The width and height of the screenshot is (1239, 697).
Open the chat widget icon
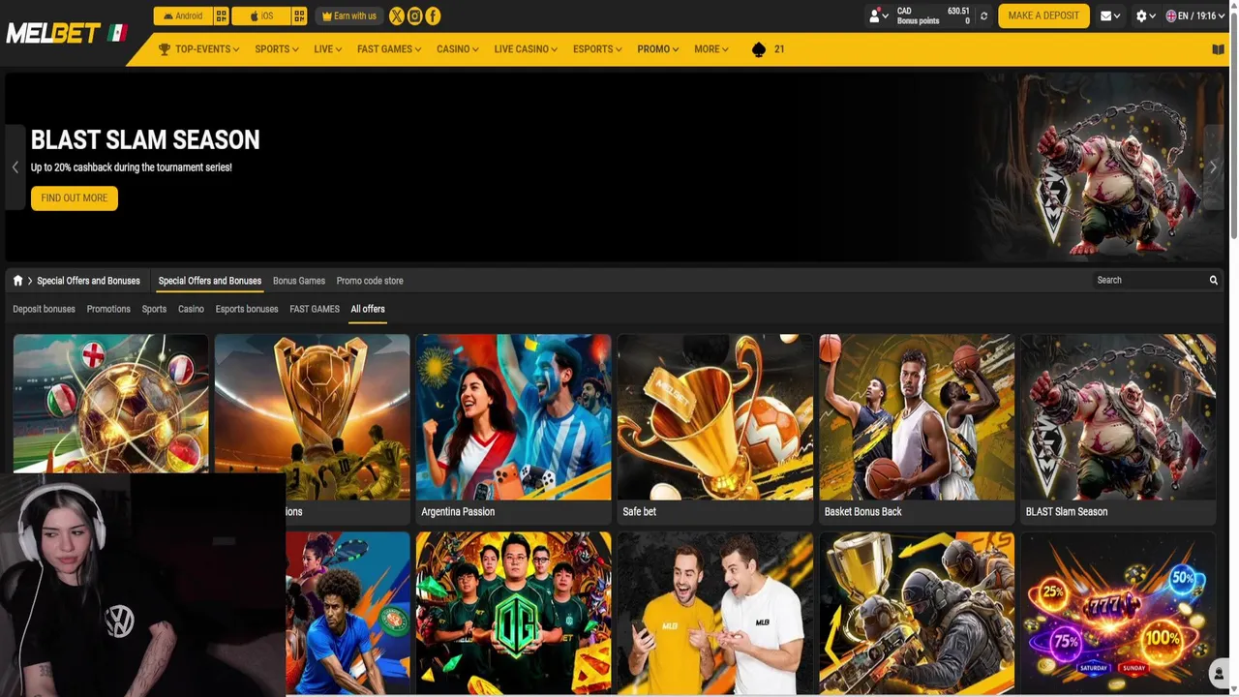click(1219, 673)
